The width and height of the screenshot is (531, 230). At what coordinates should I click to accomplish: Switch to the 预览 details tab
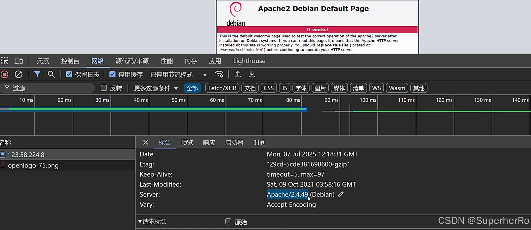point(187,143)
